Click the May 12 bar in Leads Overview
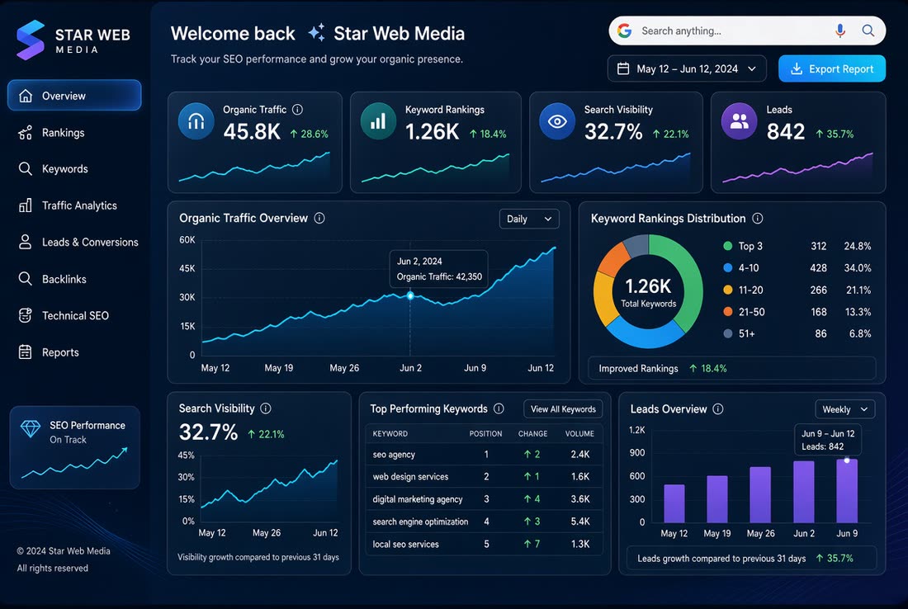Image resolution: width=908 pixels, height=609 pixels. [x=674, y=503]
